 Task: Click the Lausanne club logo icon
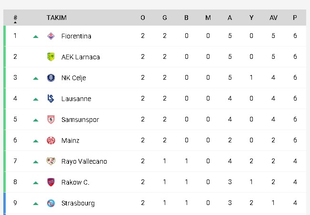click(x=51, y=99)
